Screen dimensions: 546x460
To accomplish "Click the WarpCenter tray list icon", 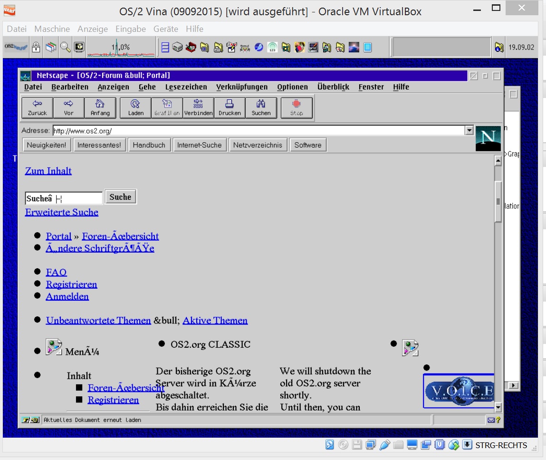I will (x=165, y=47).
